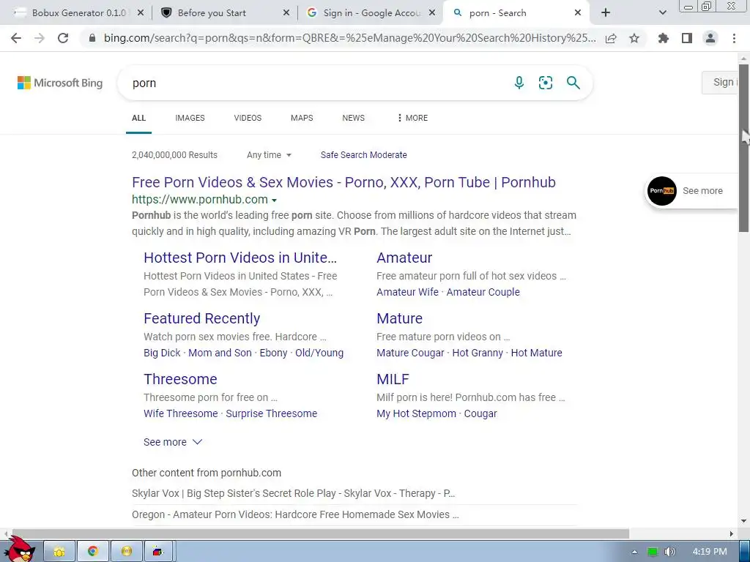
Task: Expand See more sublinks below results
Action: tap(173, 442)
